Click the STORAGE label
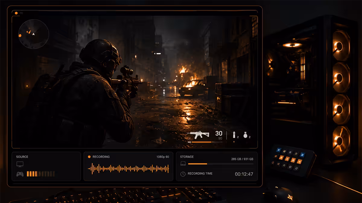Screen dimensions: 362x203 [x=187, y=157]
